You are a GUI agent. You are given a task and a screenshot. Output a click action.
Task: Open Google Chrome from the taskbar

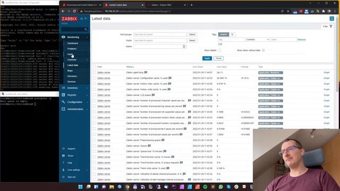[x=127, y=187]
